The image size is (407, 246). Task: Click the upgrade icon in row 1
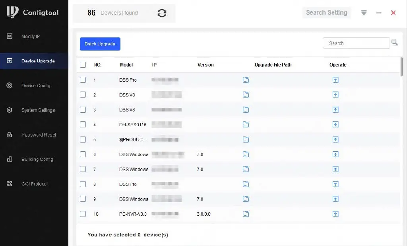335,80
